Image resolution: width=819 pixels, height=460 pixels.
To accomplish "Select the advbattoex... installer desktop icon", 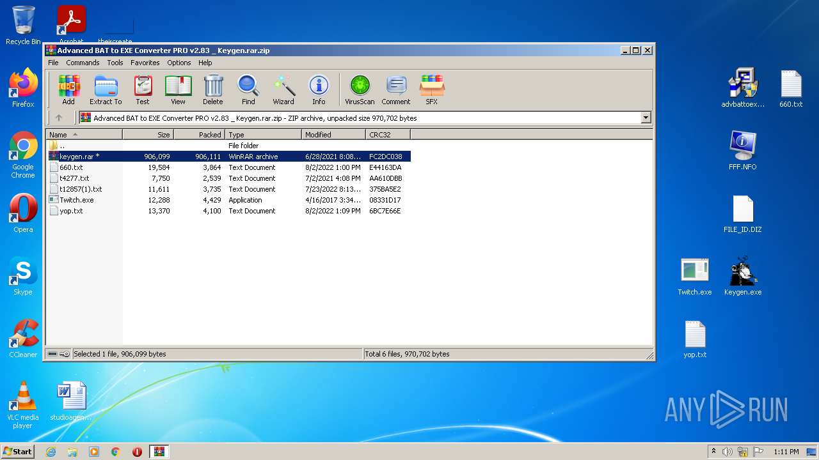I will [x=743, y=88].
